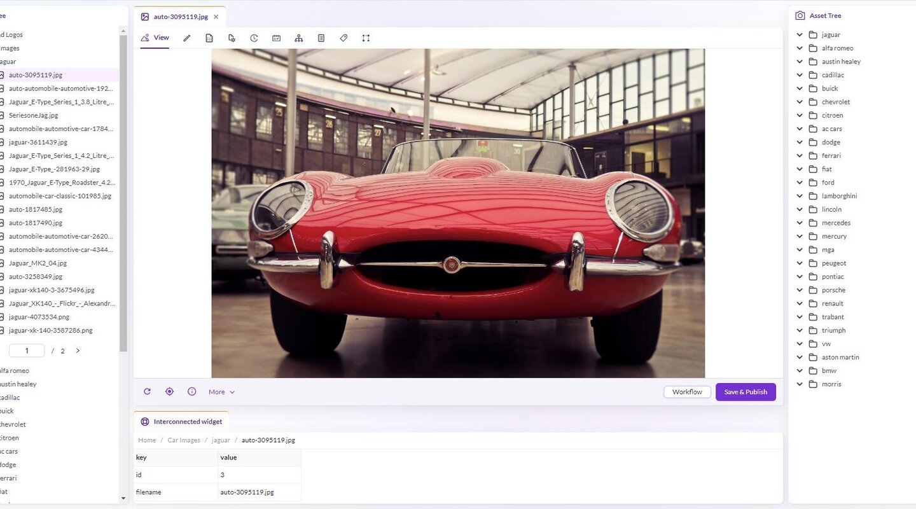Expand the porsche folder in Asset Tree
Viewport: 916px width, 509px height.
pyautogui.click(x=800, y=290)
